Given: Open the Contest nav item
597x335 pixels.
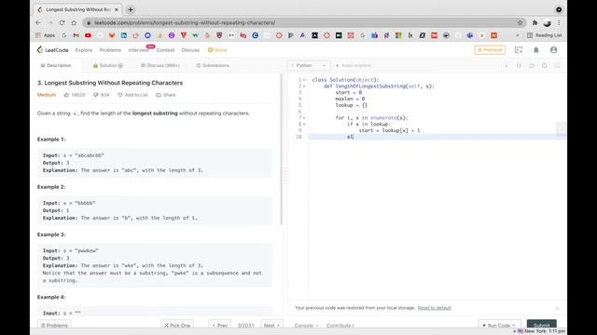Looking at the screenshot, I should click(x=165, y=50).
